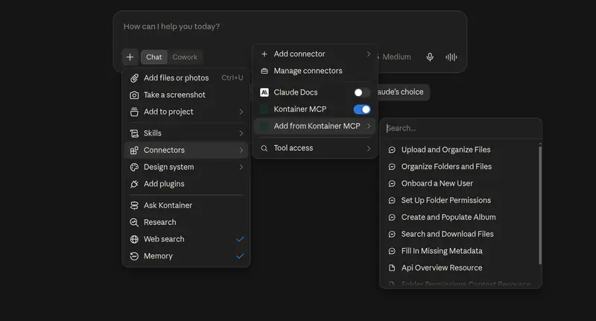Select Organize Folders and Files prompt

click(x=460, y=167)
